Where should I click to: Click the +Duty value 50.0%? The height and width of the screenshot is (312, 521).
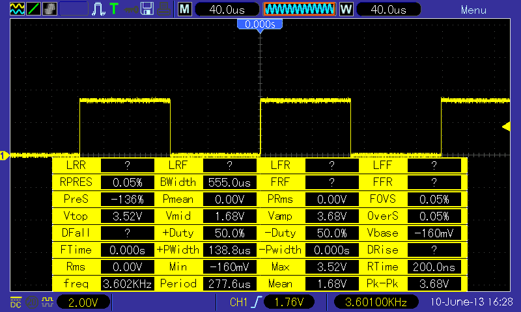230,233
